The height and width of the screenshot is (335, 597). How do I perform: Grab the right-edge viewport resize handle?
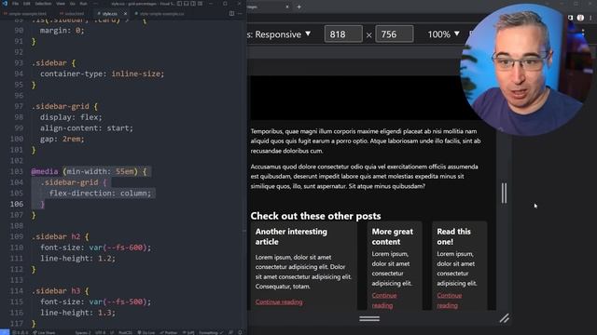(504, 193)
